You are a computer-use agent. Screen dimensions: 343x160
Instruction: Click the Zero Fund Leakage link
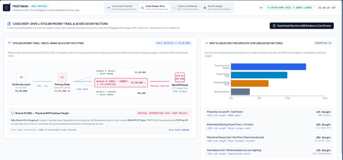(179, 130)
